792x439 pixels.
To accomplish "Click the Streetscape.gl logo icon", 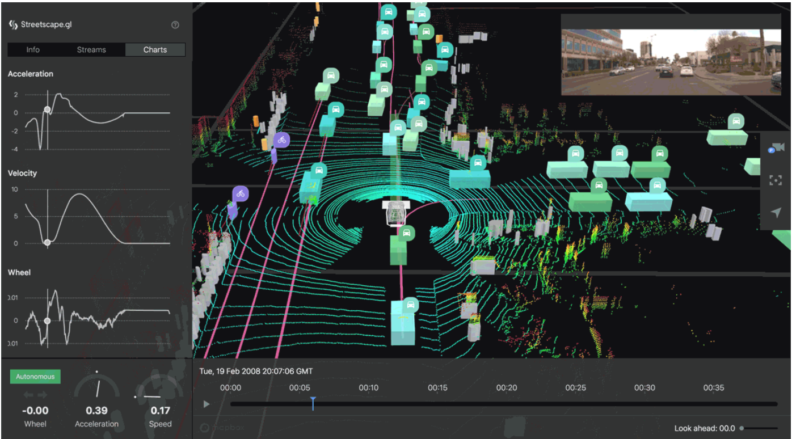I will tap(14, 25).
